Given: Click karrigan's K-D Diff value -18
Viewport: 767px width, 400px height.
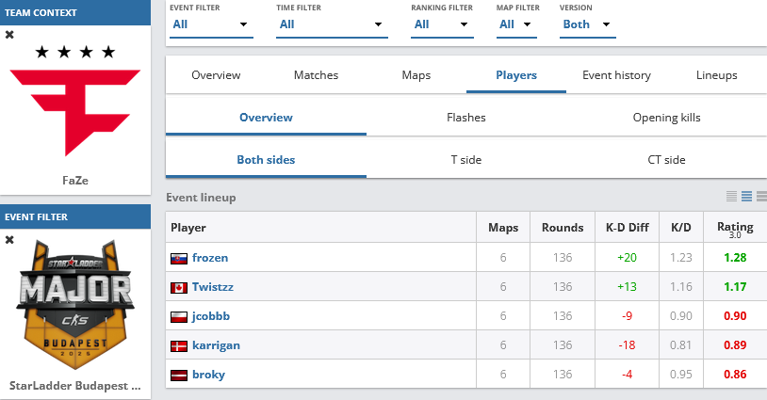Looking at the screenshot, I should [x=628, y=345].
